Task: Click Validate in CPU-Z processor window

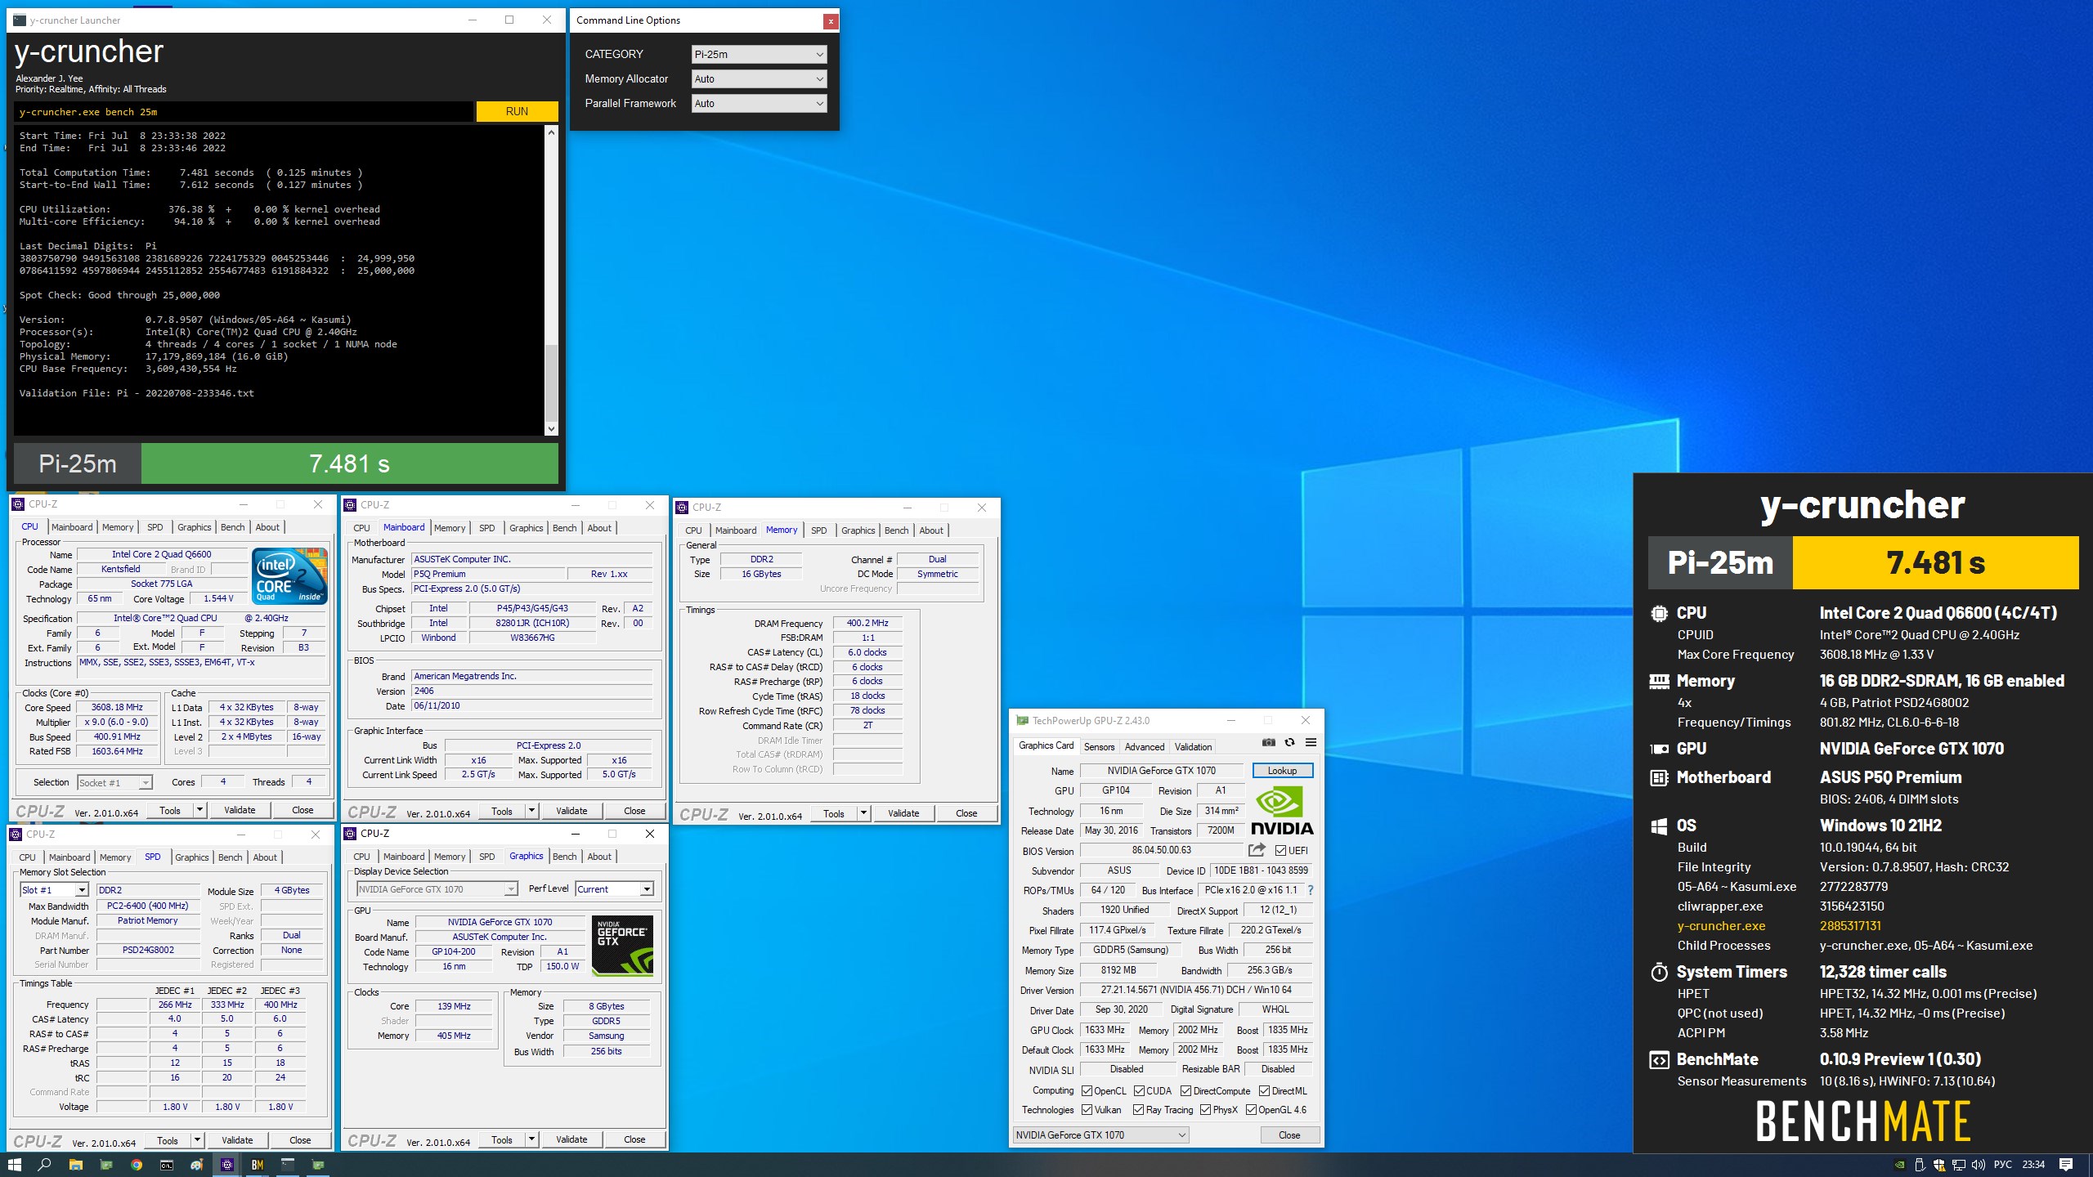Action: (x=240, y=810)
